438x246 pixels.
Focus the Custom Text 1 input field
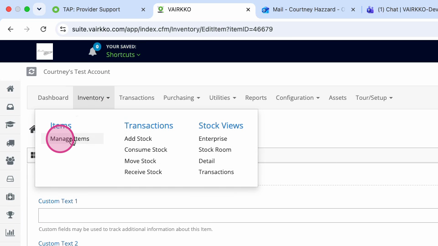(x=238, y=215)
